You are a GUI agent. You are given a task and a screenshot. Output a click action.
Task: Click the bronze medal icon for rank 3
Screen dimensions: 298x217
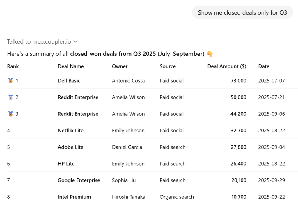(10, 114)
